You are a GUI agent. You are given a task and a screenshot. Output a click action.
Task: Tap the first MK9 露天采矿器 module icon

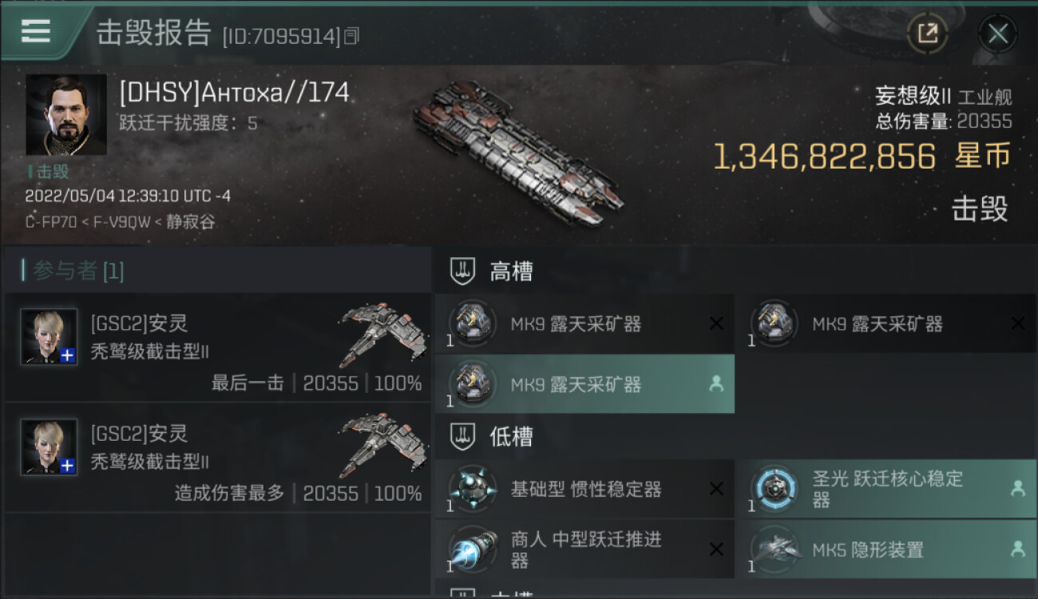(472, 323)
